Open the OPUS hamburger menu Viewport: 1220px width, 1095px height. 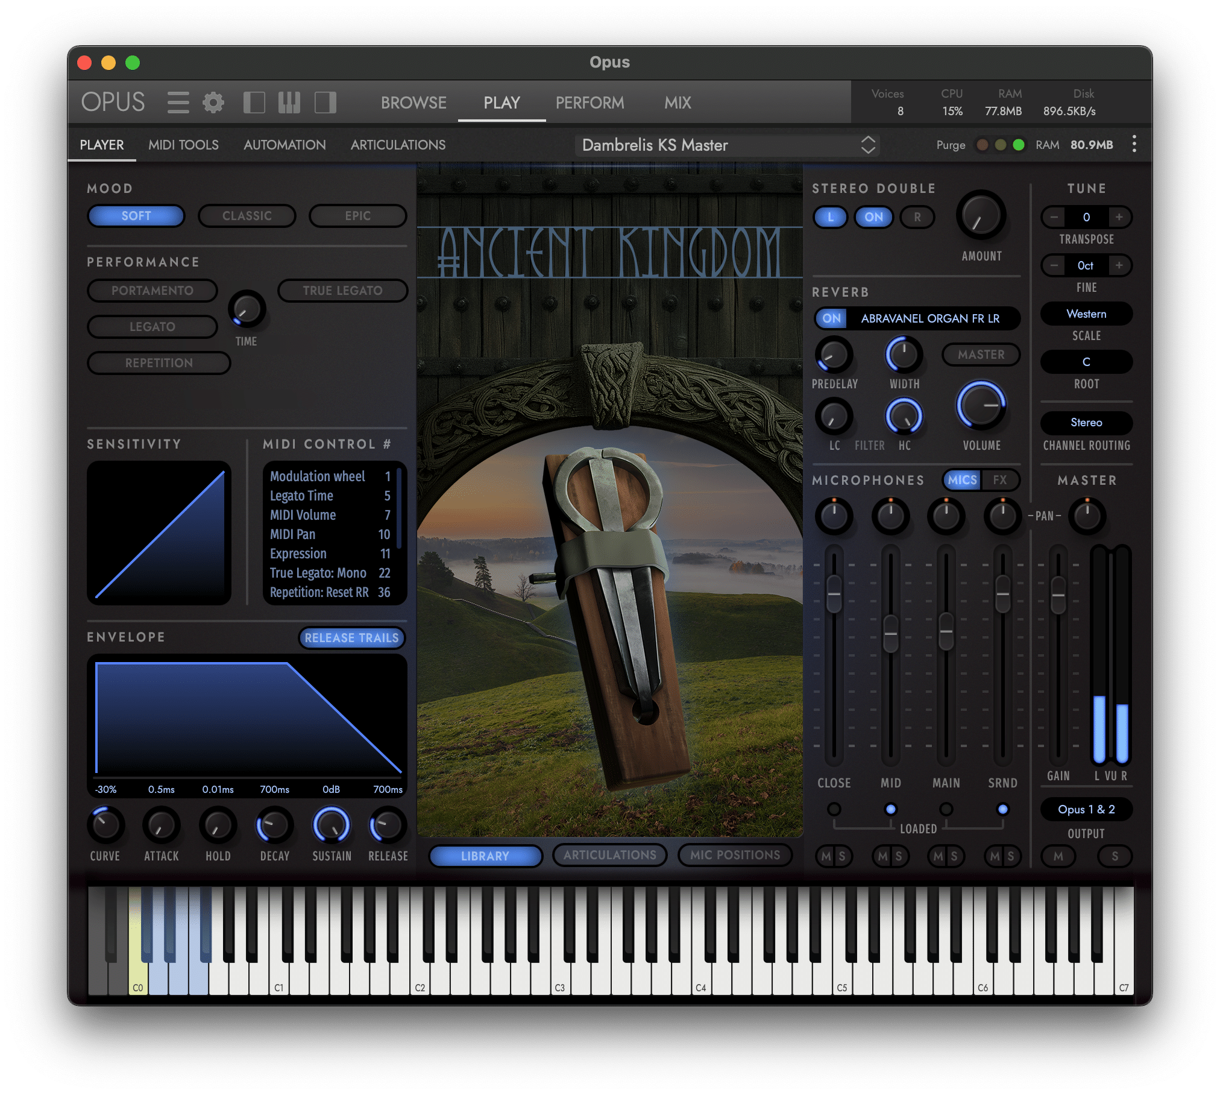(x=178, y=103)
